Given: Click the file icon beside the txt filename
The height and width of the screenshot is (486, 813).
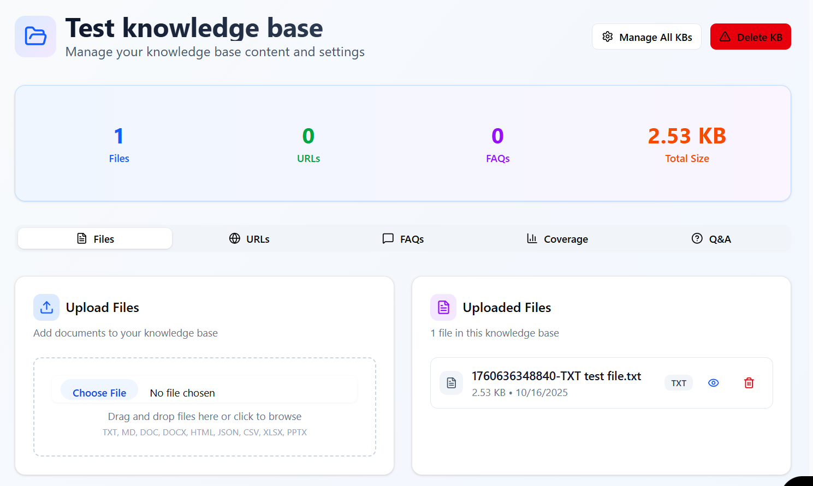Looking at the screenshot, I should [x=451, y=383].
